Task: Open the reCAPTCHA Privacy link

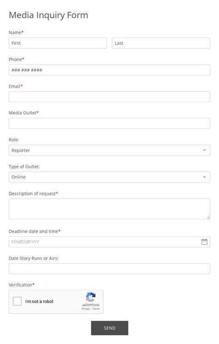Action: 85,309
